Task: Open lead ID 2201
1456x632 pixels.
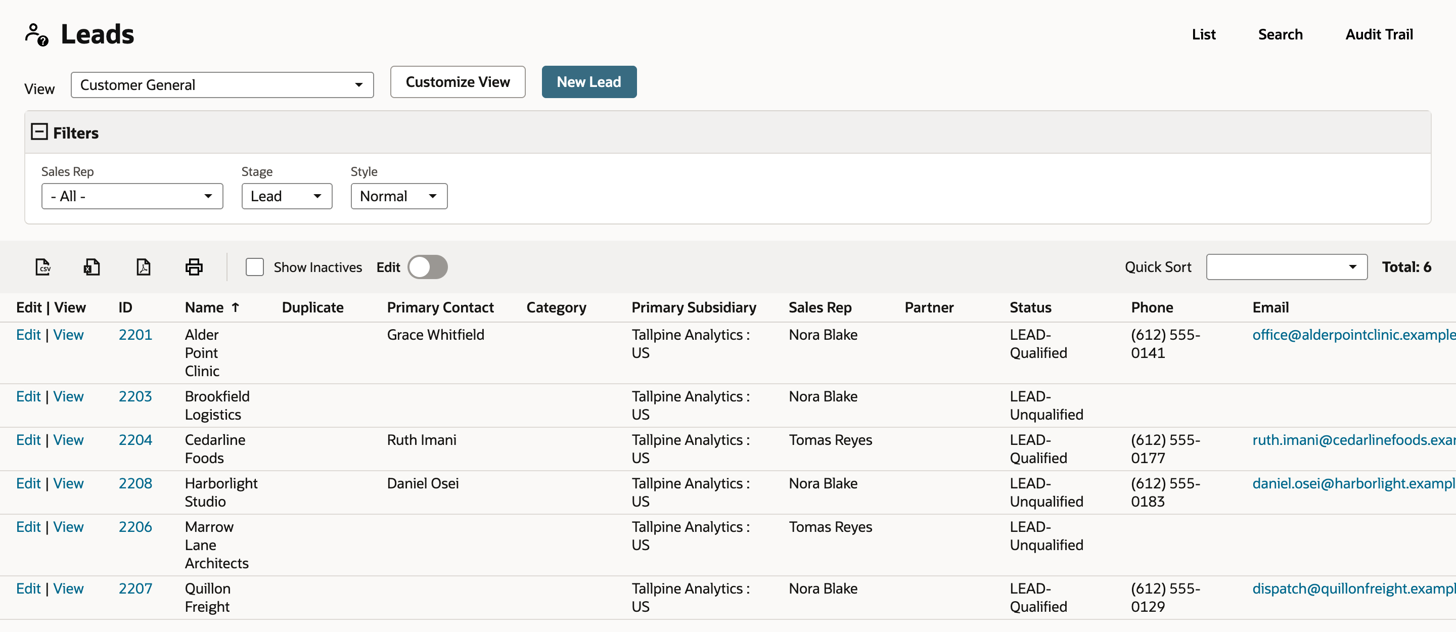Action: [x=135, y=335]
